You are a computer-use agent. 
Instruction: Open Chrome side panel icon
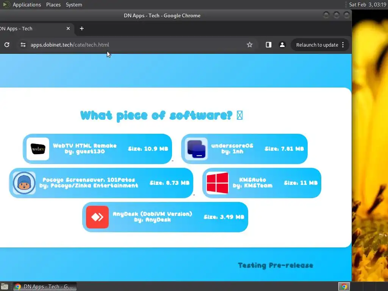(x=269, y=45)
